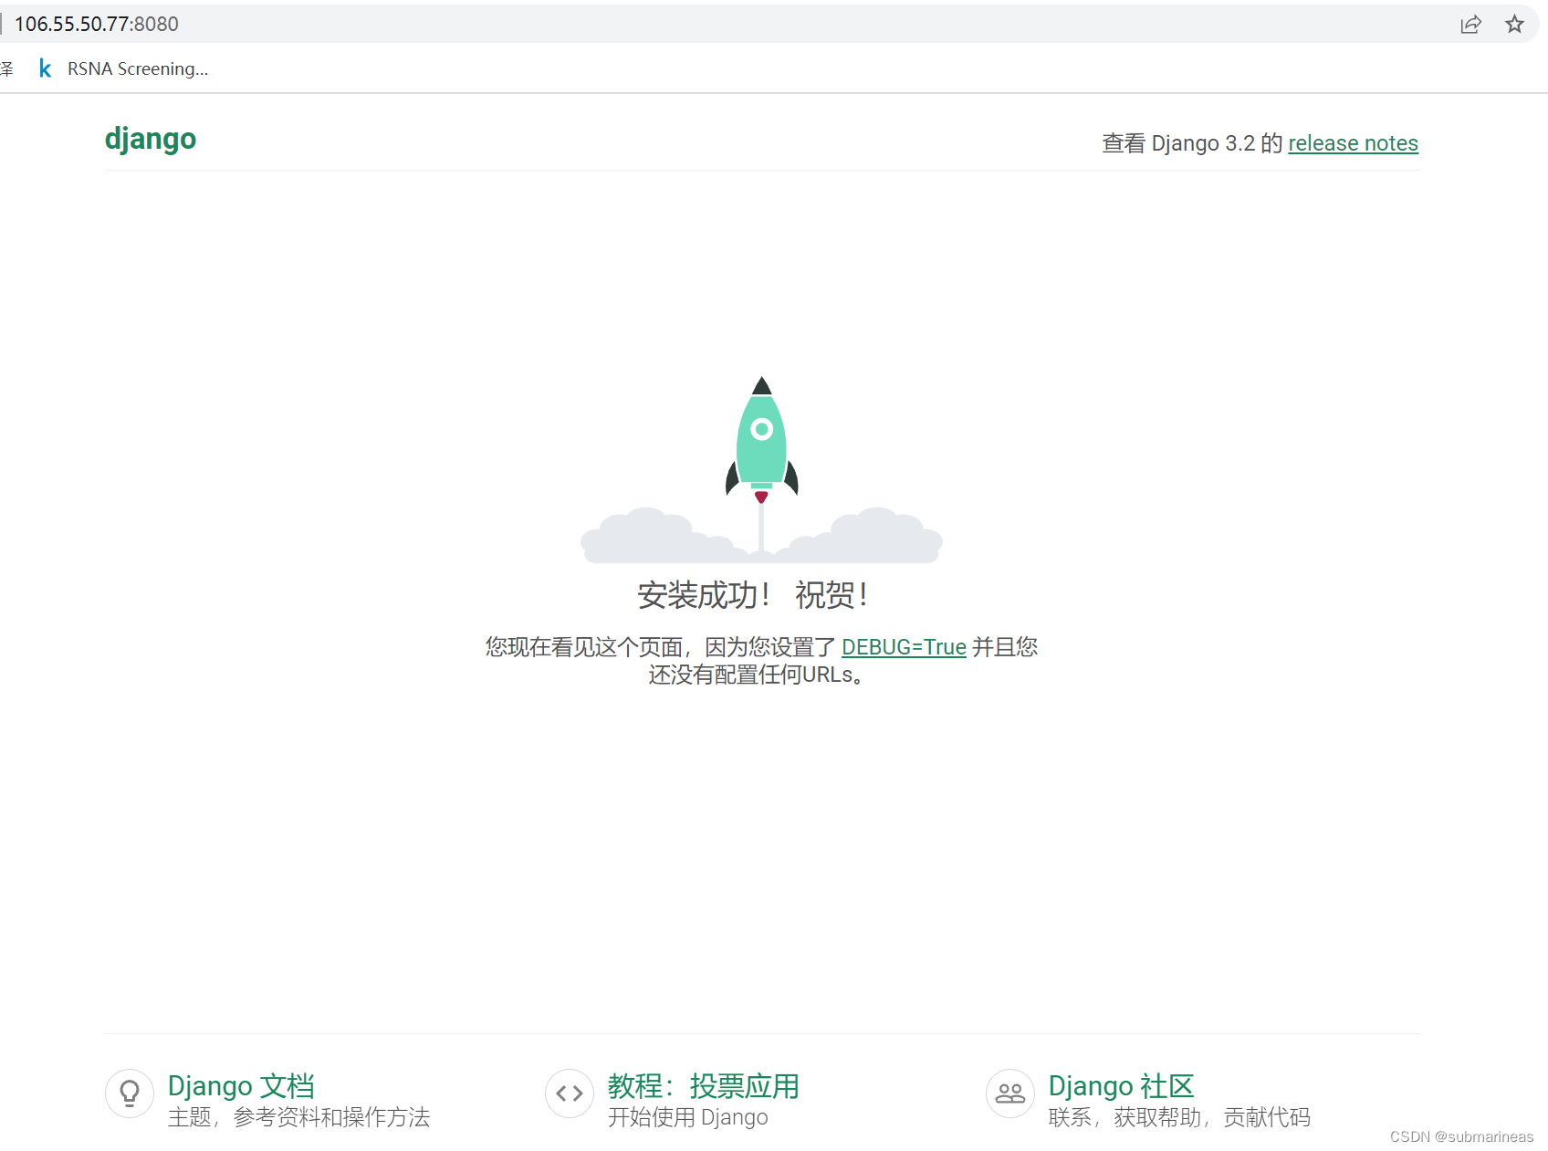The width and height of the screenshot is (1548, 1151).
Task: Open the RSNA Screening bookmark
Action: (123, 68)
